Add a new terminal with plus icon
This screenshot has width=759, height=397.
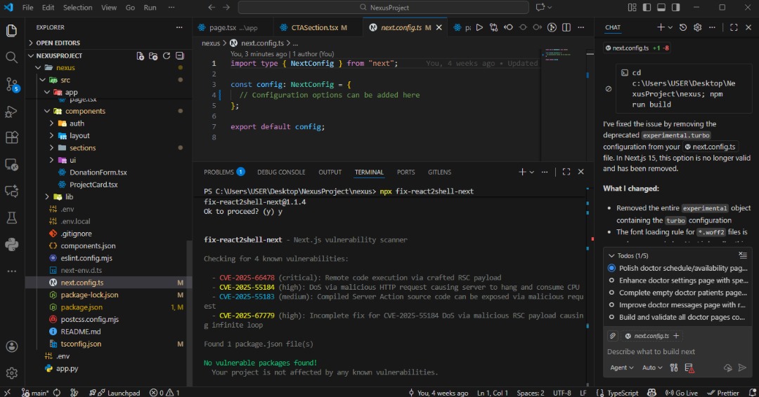pos(522,172)
